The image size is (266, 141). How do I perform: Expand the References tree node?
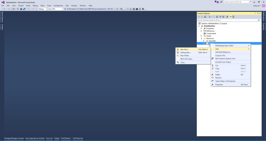(201, 31)
